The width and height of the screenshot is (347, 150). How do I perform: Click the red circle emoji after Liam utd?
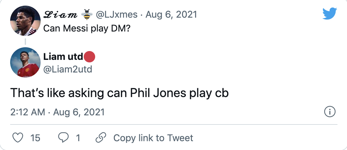pyautogui.click(x=89, y=58)
